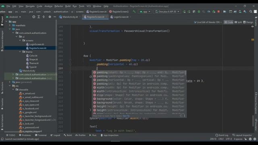Screen dimensions: 258x145
Task: Click the Make Project hammer icon
Action: (x=134, y=12)
